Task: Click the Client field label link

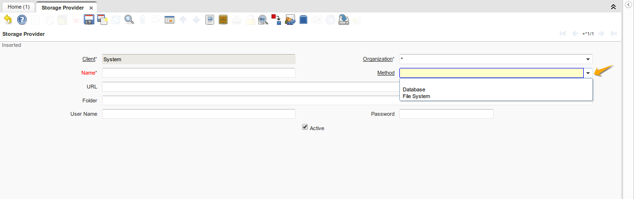Action: pyautogui.click(x=89, y=59)
